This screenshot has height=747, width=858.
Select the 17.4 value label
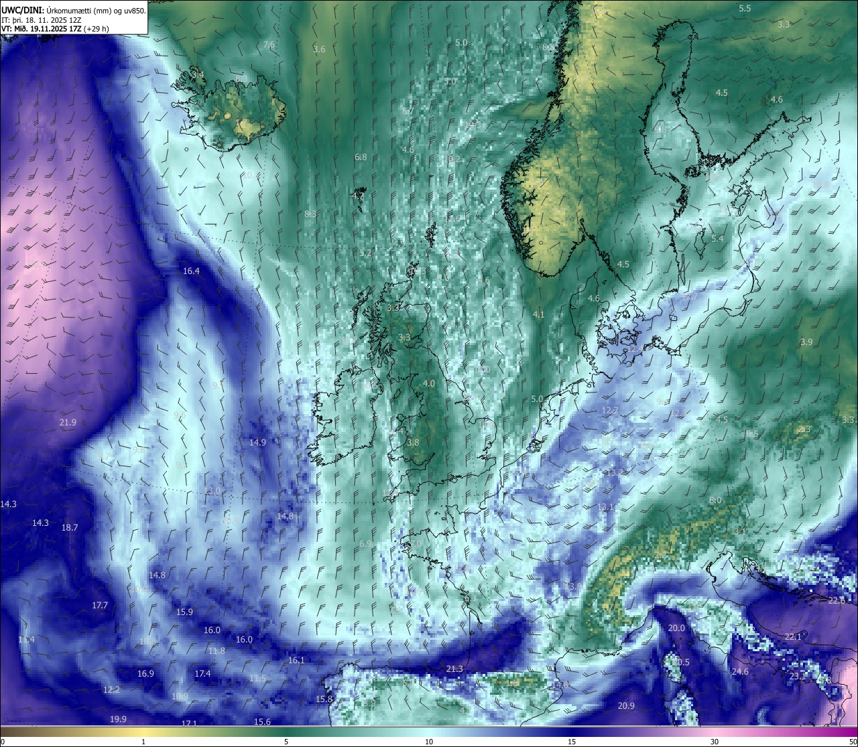coord(202,674)
